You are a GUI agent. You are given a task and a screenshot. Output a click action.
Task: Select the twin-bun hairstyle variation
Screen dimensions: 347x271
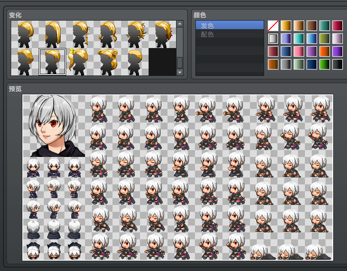click(107, 62)
